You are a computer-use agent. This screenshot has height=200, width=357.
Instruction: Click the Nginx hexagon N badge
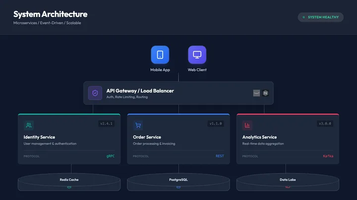coord(265,93)
